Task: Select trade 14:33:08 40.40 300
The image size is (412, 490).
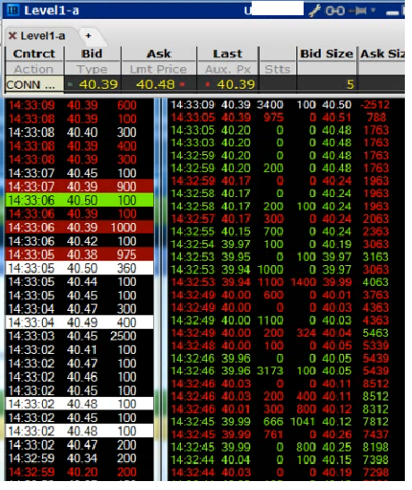Action: tap(80, 133)
